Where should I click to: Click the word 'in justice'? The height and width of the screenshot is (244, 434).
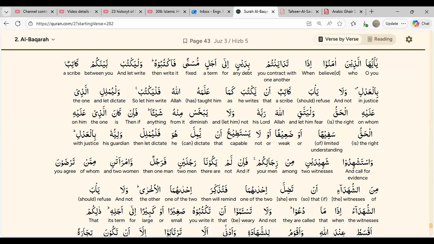pos(368,101)
